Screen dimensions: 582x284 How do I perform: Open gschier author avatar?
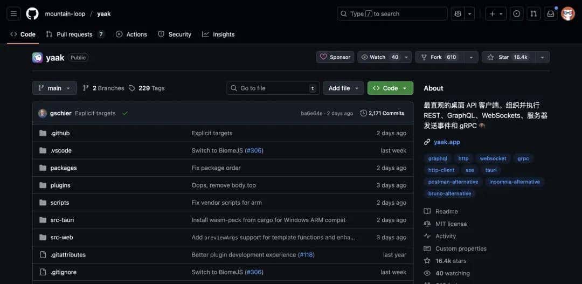click(43, 113)
